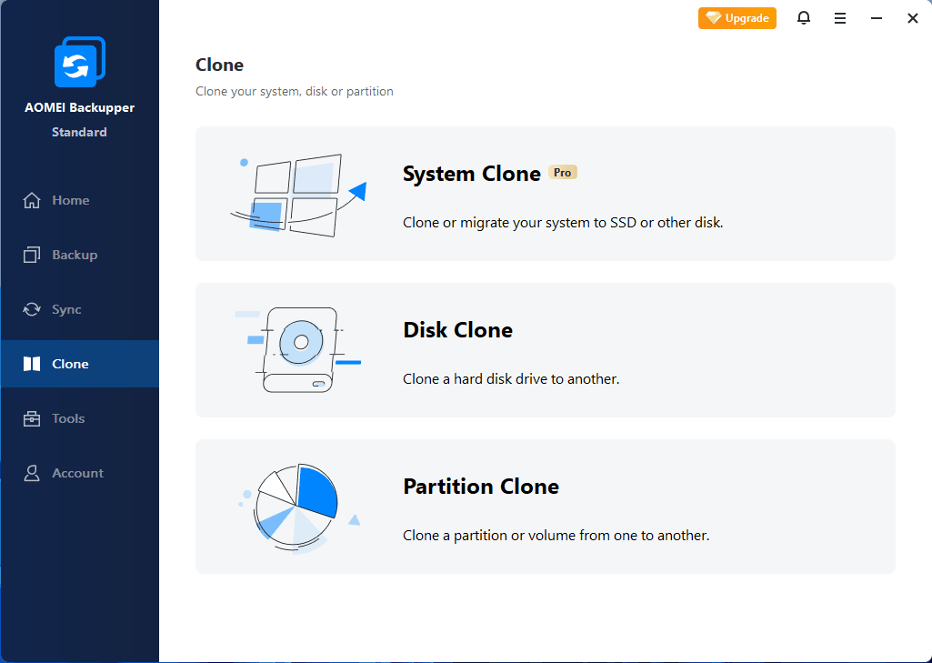Open the Account section
The width and height of the screenshot is (932, 663).
point(78,473)
